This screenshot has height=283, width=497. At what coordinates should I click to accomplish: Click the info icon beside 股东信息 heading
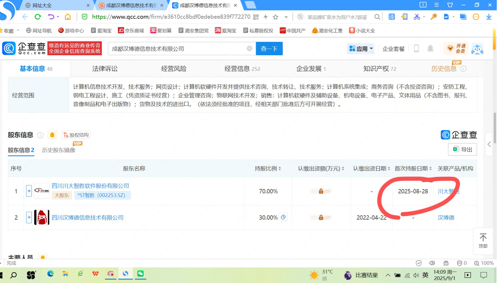pyautogui.click(x=40, y=135)
